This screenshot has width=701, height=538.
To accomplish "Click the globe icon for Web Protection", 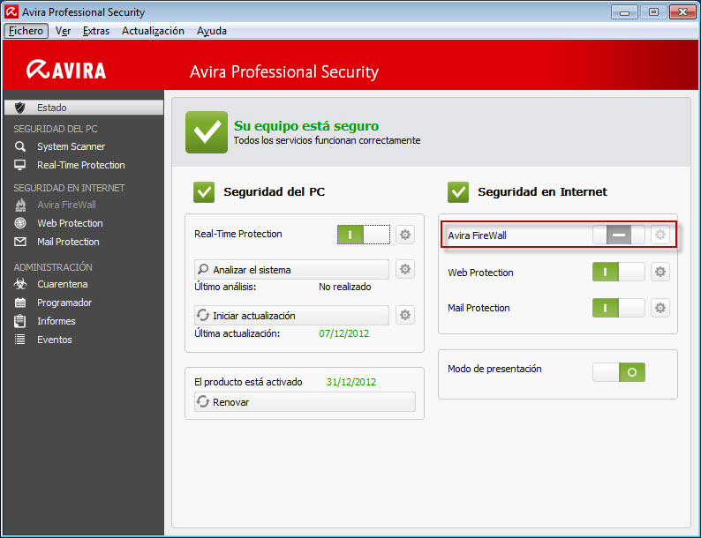I will point(20,223).
